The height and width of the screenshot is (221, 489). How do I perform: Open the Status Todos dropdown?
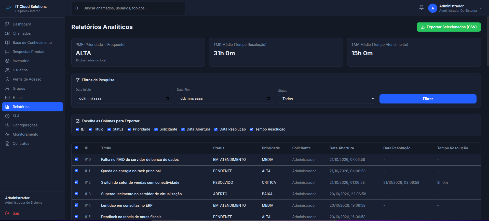(x=327, y=99)
